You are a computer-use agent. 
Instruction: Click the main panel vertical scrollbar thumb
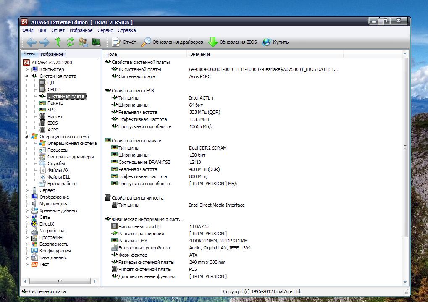click(x=405, y=147)
